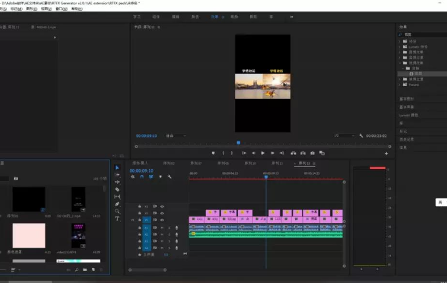
Task: Switch to 颜色 workspace
Action: pyautogui.click(x=195, y=17)
